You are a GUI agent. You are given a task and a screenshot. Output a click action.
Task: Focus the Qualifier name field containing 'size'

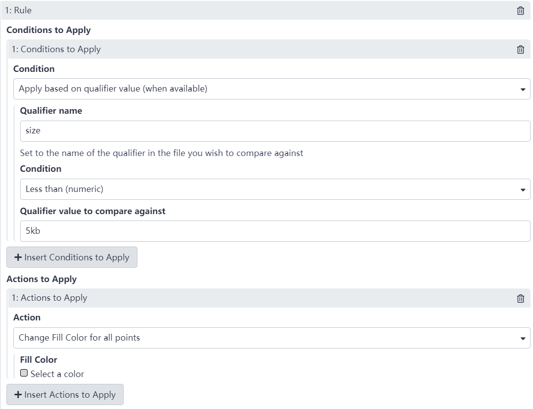[275, 131]
